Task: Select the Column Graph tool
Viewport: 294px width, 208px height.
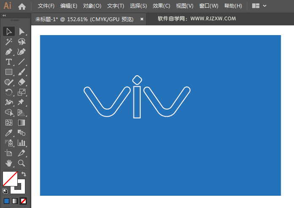Action: (x=22, y=143)
